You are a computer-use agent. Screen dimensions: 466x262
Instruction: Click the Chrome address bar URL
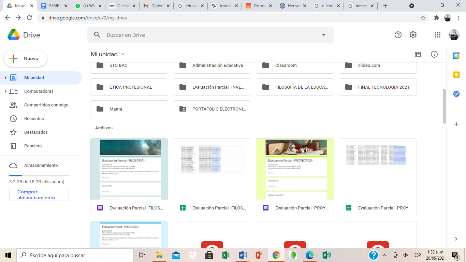pos(88,18)
